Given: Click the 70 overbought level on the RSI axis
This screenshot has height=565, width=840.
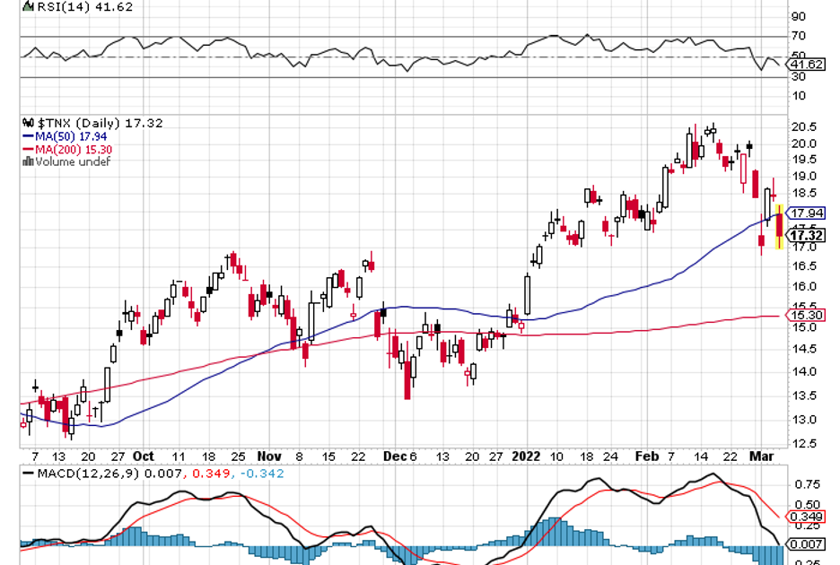Looking at the screenshot, I should coord(798,36).
